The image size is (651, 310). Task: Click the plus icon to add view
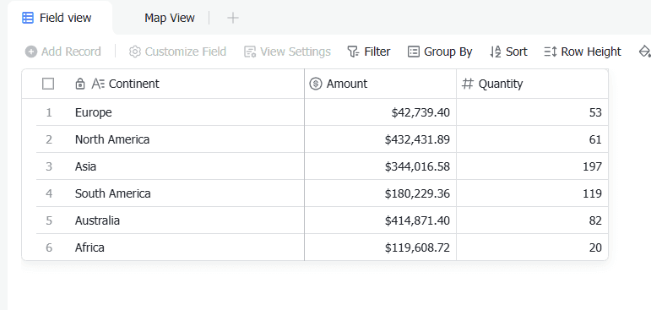tap(233, 18)
